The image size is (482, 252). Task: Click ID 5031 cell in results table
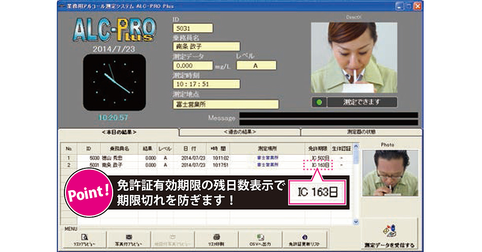[x=94, y=165]
